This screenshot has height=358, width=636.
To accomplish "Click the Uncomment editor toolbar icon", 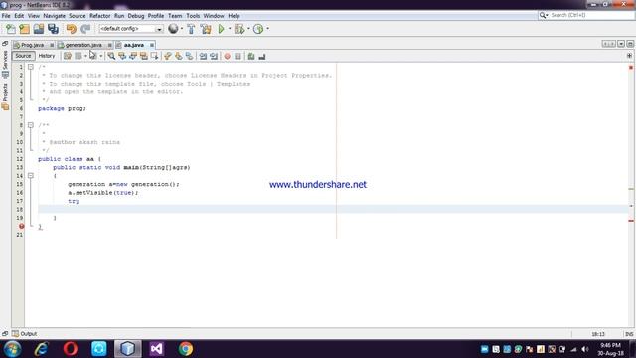I will pos(262,56).
